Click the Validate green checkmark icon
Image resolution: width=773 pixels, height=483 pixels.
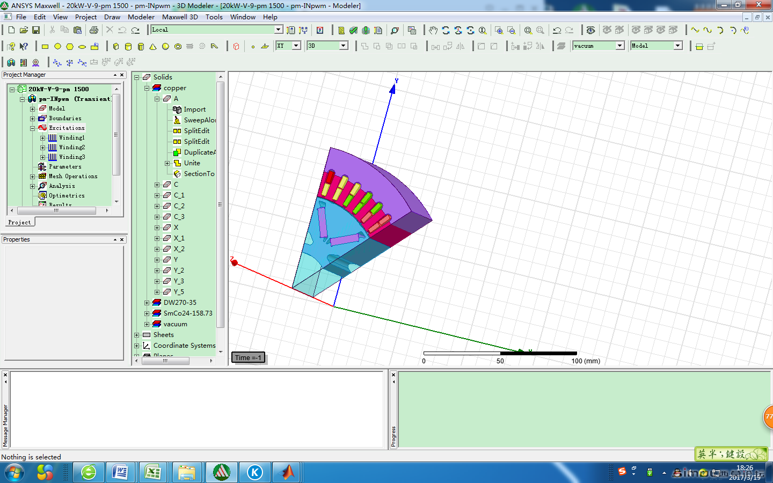point(353,30)
